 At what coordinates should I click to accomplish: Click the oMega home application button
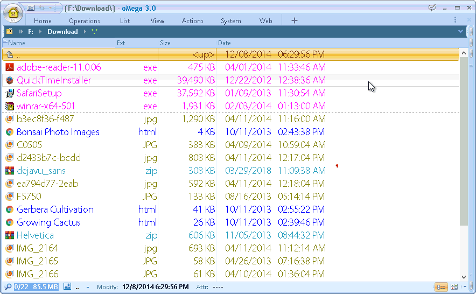pyautogui.click(x=12, y=12)
